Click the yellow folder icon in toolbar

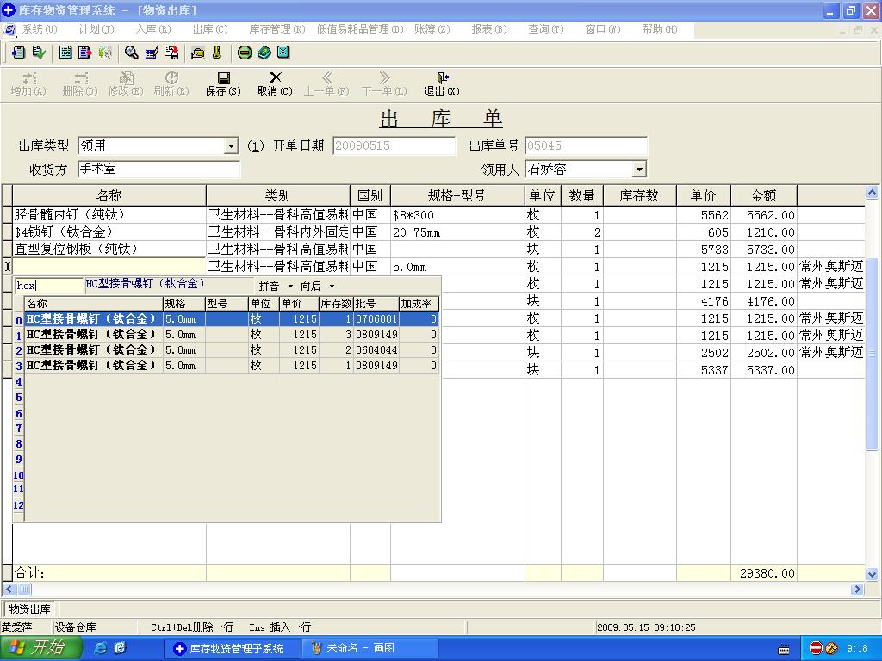pos(197,53)
